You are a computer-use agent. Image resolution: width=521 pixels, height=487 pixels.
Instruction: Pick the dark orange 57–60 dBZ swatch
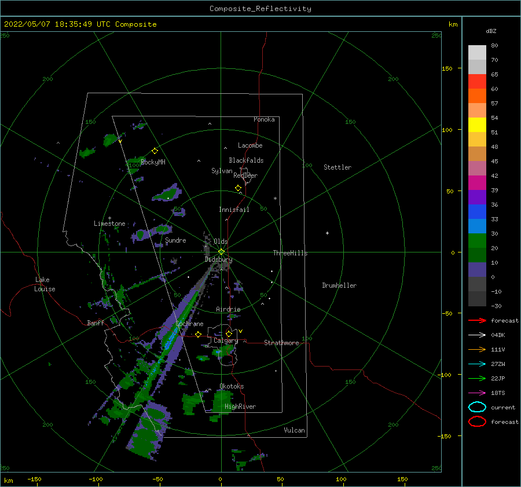(x=477, y=96)
